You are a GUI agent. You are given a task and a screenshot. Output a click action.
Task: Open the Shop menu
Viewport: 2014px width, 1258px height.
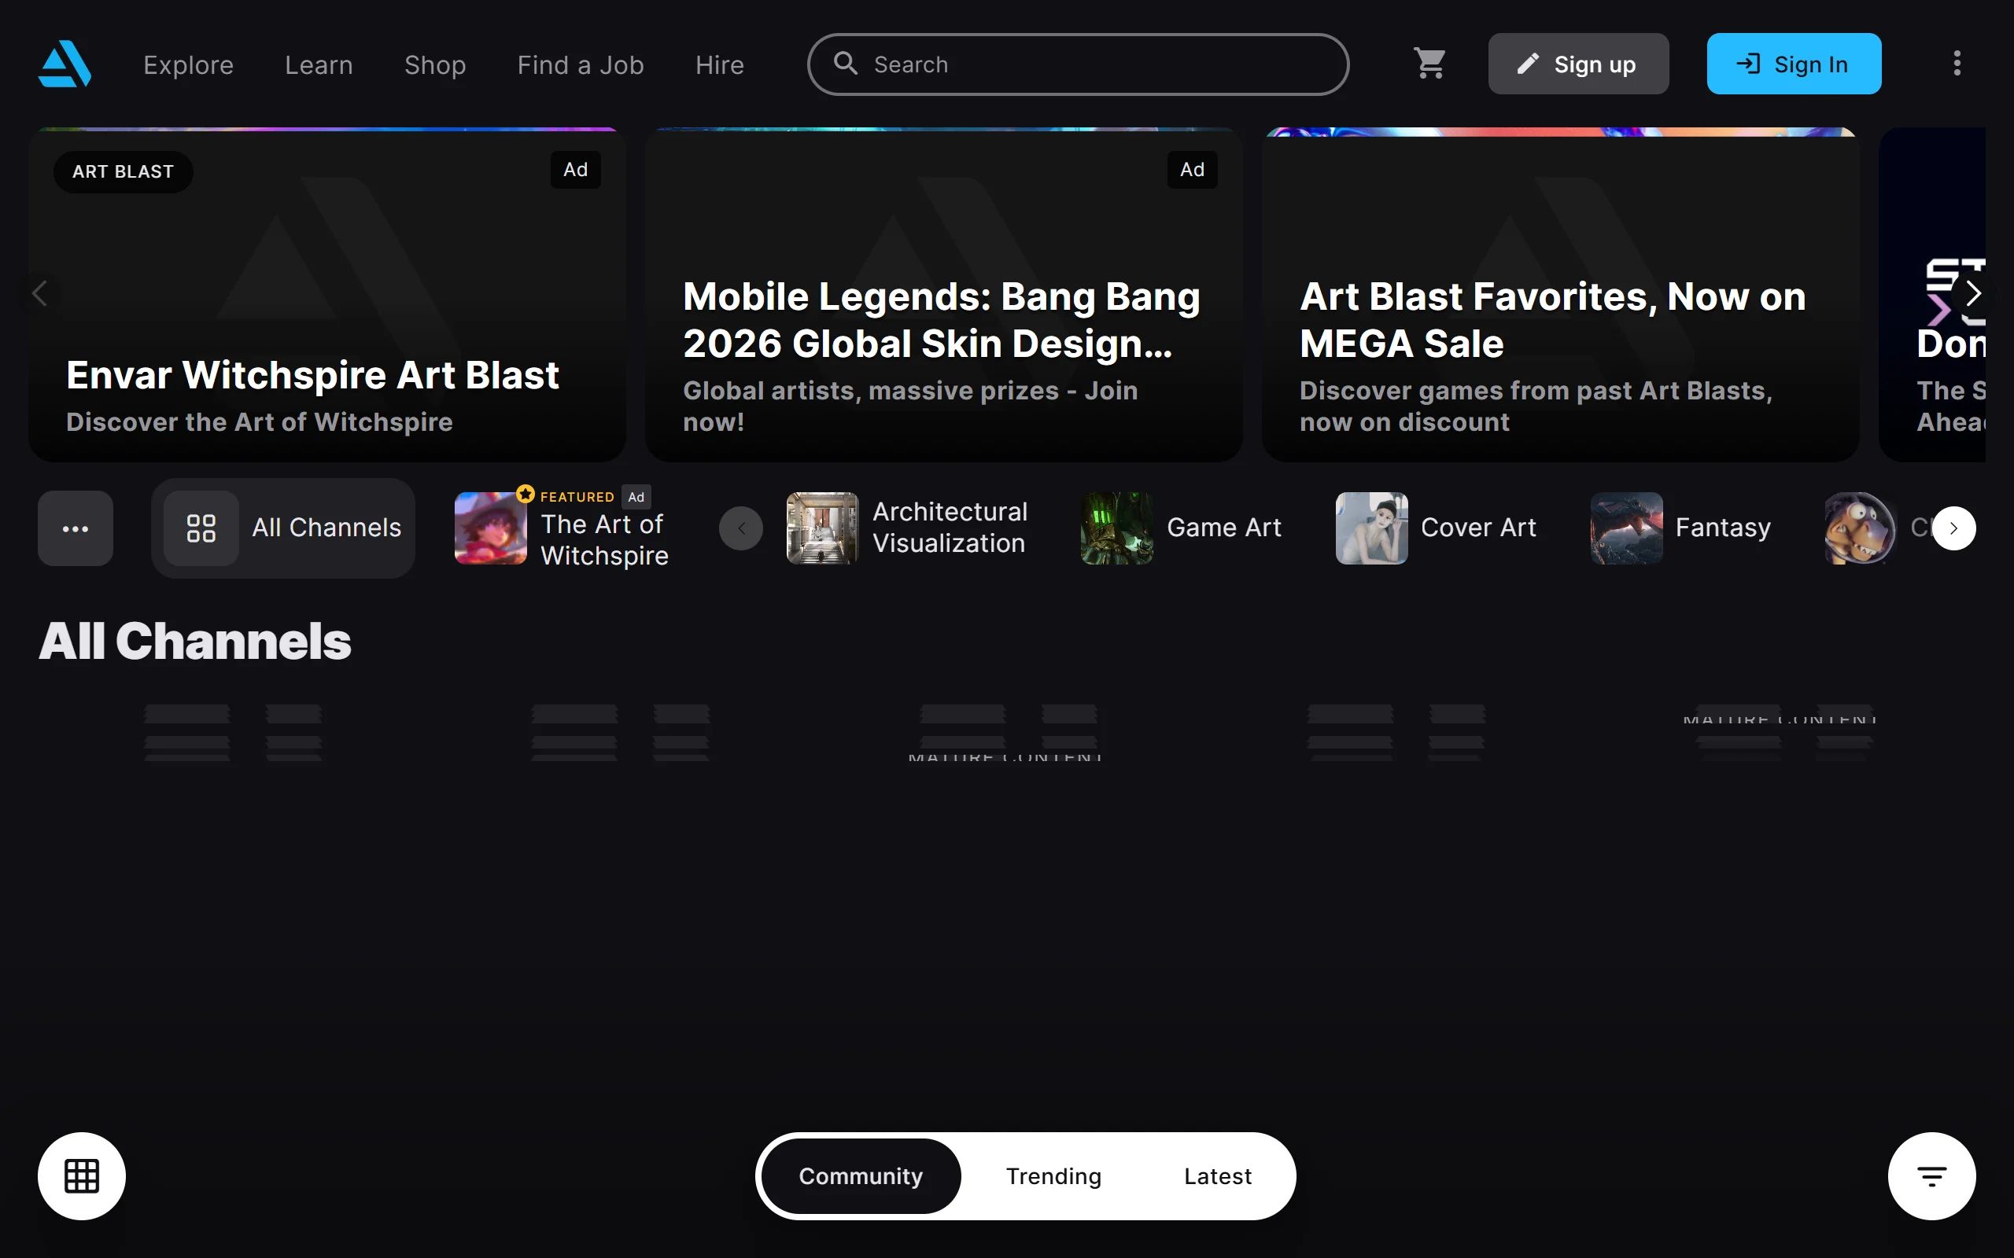pyautogui.click(x=434, y=65)
